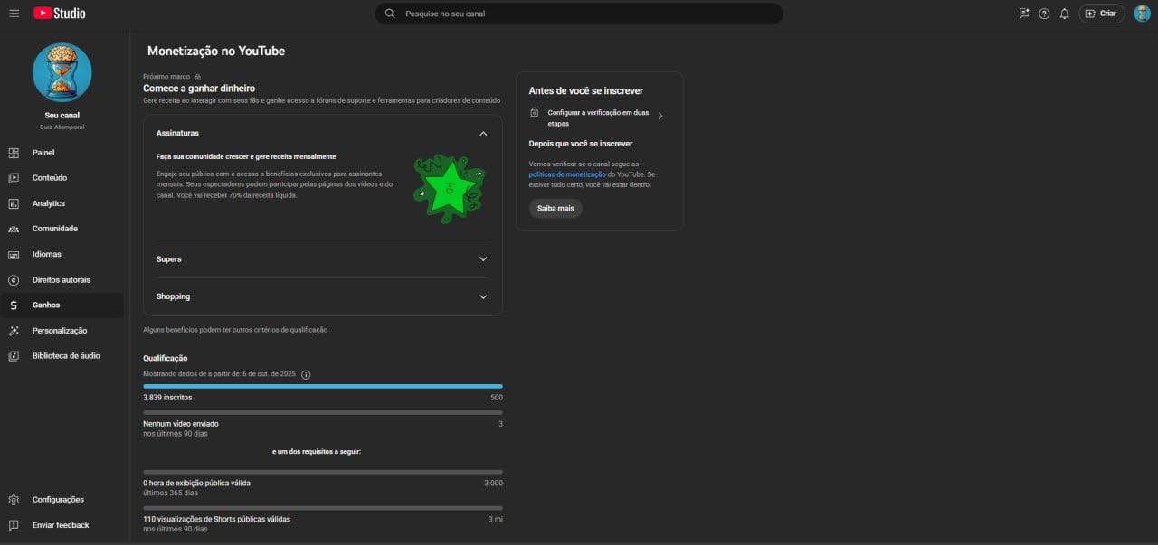Open the notifications bell icon

pyautogui.click(x=1064, y=14)
